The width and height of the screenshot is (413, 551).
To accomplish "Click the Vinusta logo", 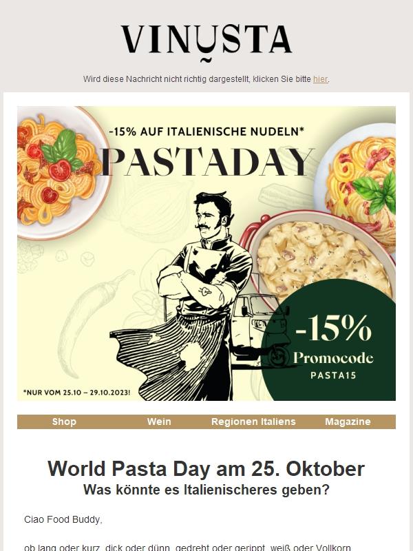I will (x=205, y=39).
